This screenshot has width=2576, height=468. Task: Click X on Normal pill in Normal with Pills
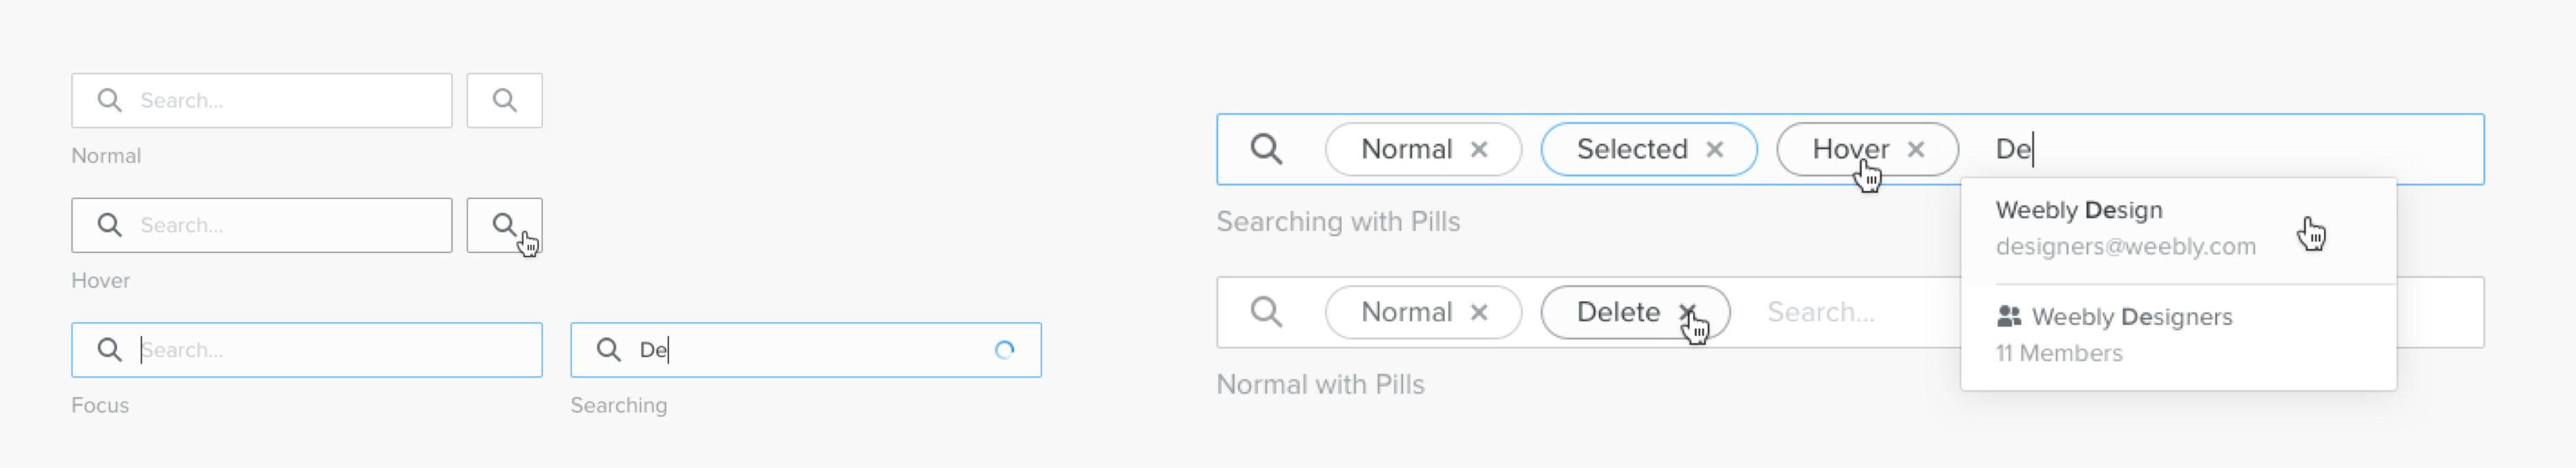(x=1479, y=313)
